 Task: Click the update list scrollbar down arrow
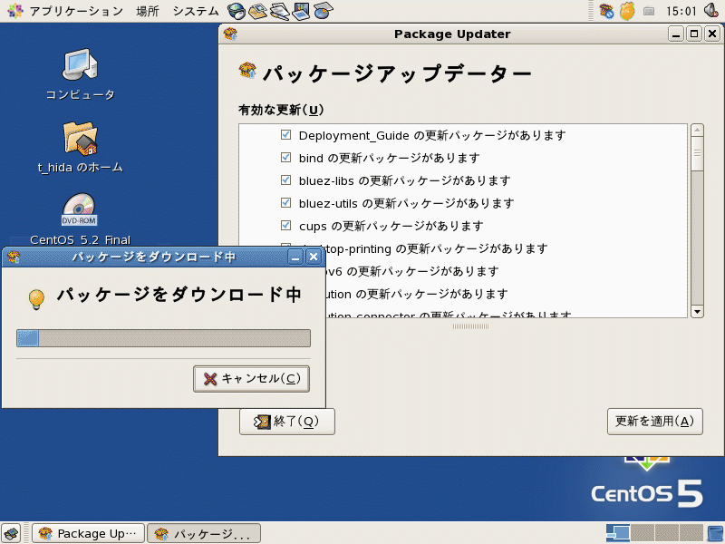pyautogui.click(x=697, y=311)
